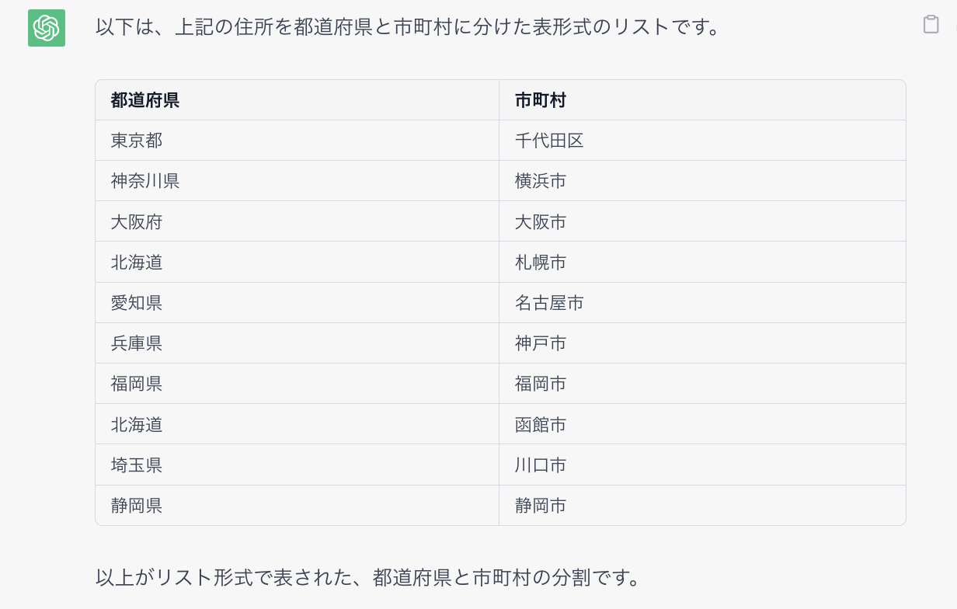Screen dimensions: 957x609
Task: Select the 川口市 cell
Action: 702,465
